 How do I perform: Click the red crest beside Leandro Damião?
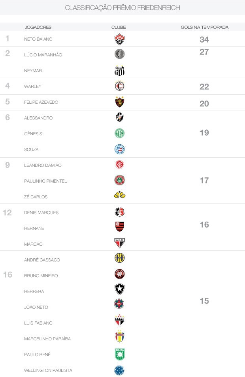tap(119, 165)
